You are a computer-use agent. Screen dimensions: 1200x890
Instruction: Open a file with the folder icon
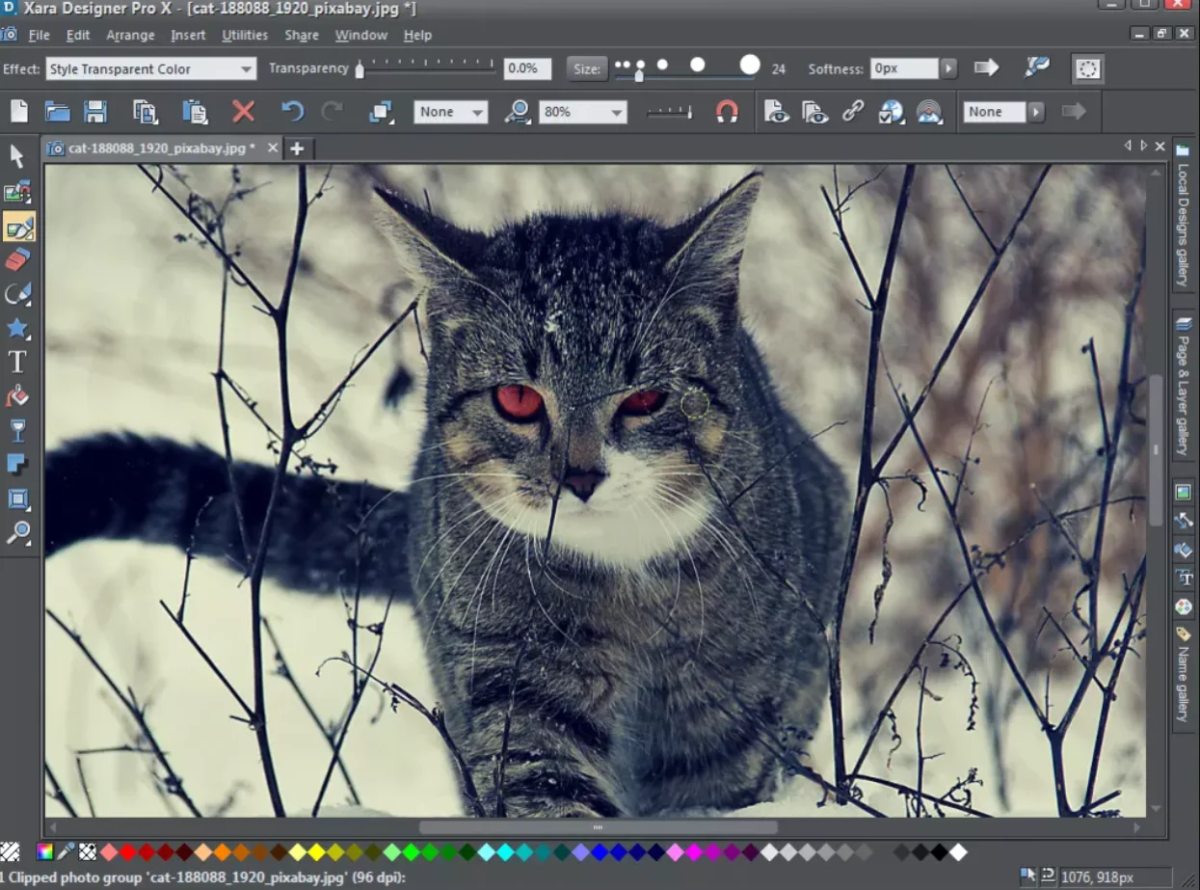click(x=58, y=112)
